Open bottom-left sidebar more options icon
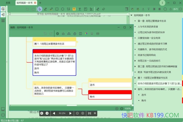 (3, 115)
